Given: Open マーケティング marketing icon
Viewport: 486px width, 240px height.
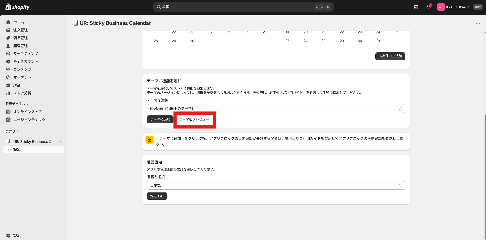Looking at the screenshot, I should 8,54.
